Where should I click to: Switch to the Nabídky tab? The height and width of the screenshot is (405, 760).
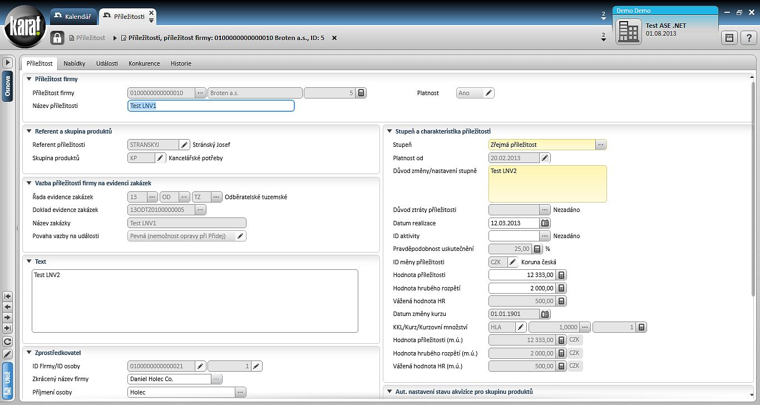click(x=75, y=63)
